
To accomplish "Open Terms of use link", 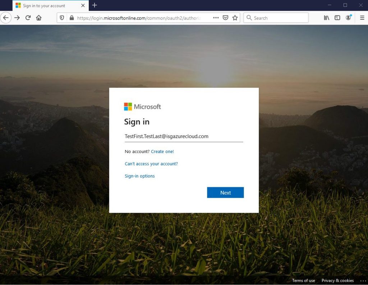I will (303, 280).
